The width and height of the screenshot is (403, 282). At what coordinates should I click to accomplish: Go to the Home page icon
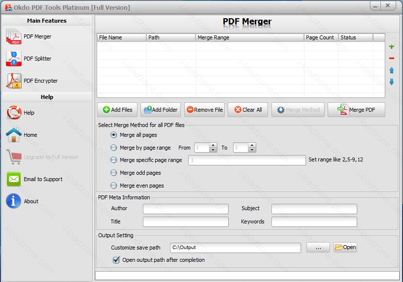click(14, 135)
